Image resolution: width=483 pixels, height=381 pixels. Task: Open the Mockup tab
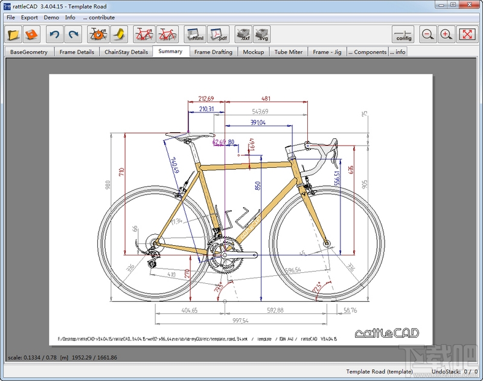pyautogui.click(x=253, y=52)
